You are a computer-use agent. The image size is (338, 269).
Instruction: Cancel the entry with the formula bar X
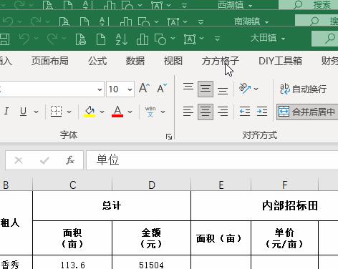19,160
